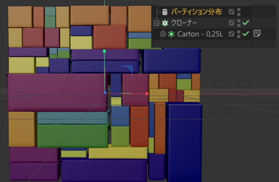Toggle visibility dots for クローナー

pos(239,23)
